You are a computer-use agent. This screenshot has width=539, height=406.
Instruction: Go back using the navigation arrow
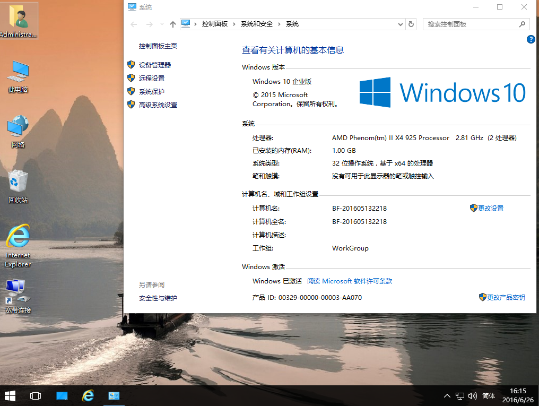(134, 24)
